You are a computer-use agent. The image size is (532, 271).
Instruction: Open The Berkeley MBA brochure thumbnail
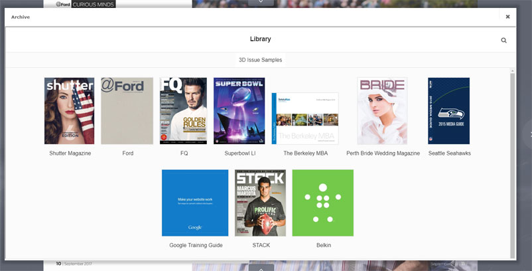[304, 118]
